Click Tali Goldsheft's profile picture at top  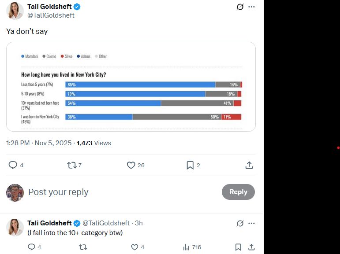point(15,11)
